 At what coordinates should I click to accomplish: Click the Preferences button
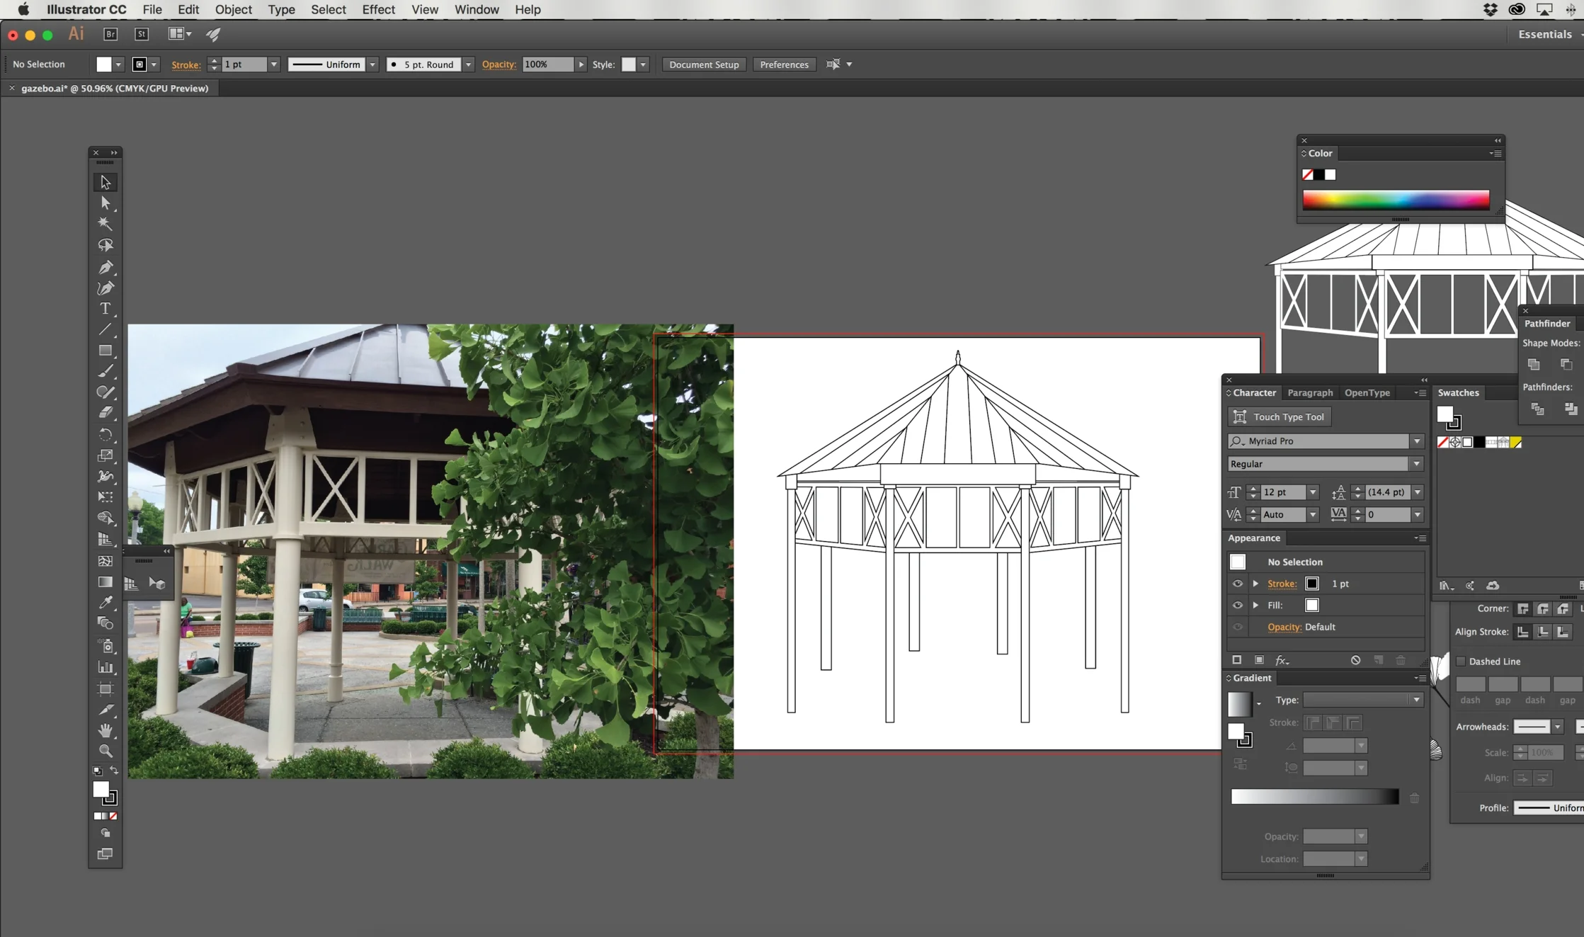(784, 64)
